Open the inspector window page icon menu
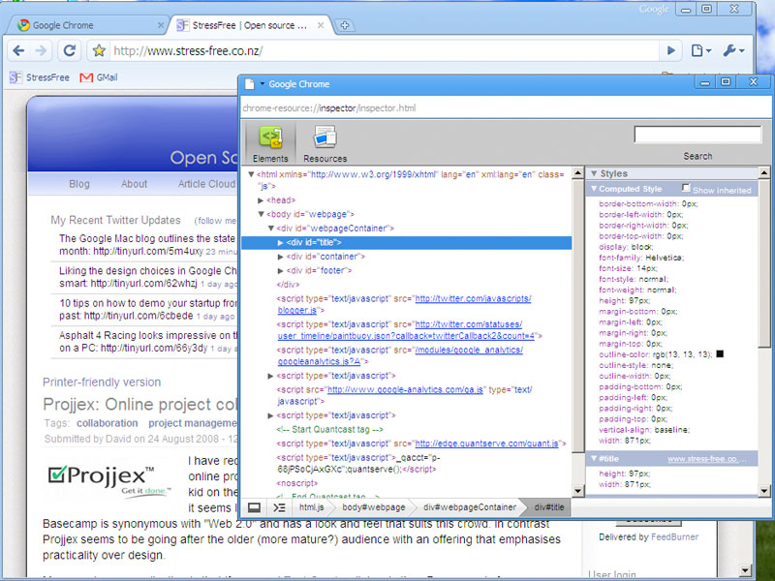The height and width of the screenshot is (581, 775). click(254, 84)
